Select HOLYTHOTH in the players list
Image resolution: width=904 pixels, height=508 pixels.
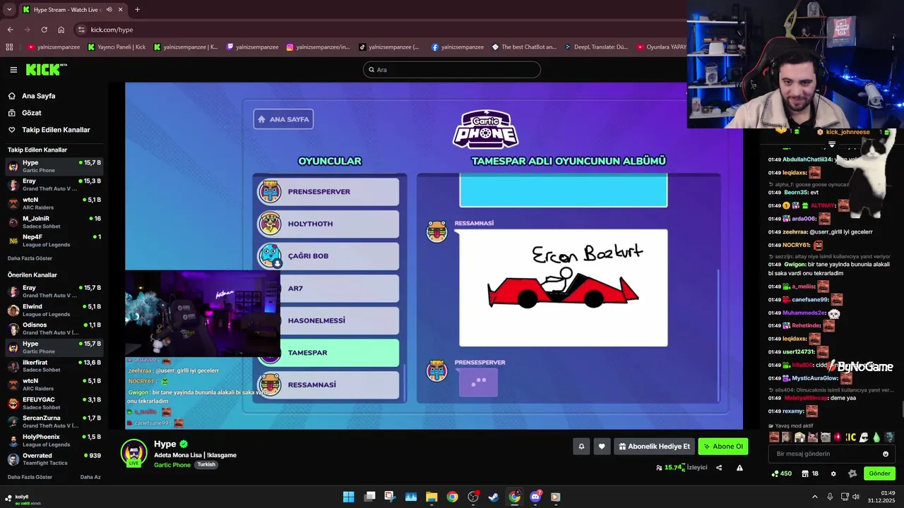(328, 224)
